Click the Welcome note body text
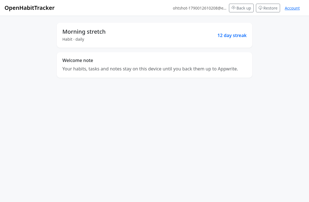The width and height of the screenshot is (309, 202). [150, 69]
